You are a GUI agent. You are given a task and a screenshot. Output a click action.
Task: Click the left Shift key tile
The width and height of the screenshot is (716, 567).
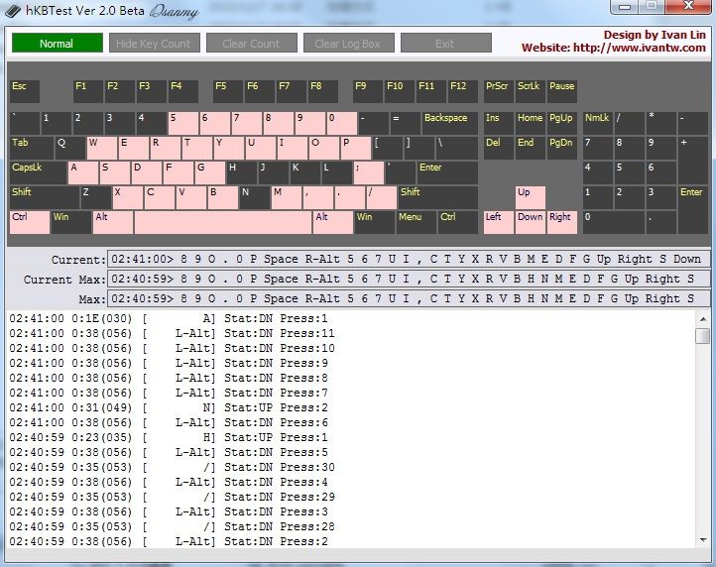45,197
